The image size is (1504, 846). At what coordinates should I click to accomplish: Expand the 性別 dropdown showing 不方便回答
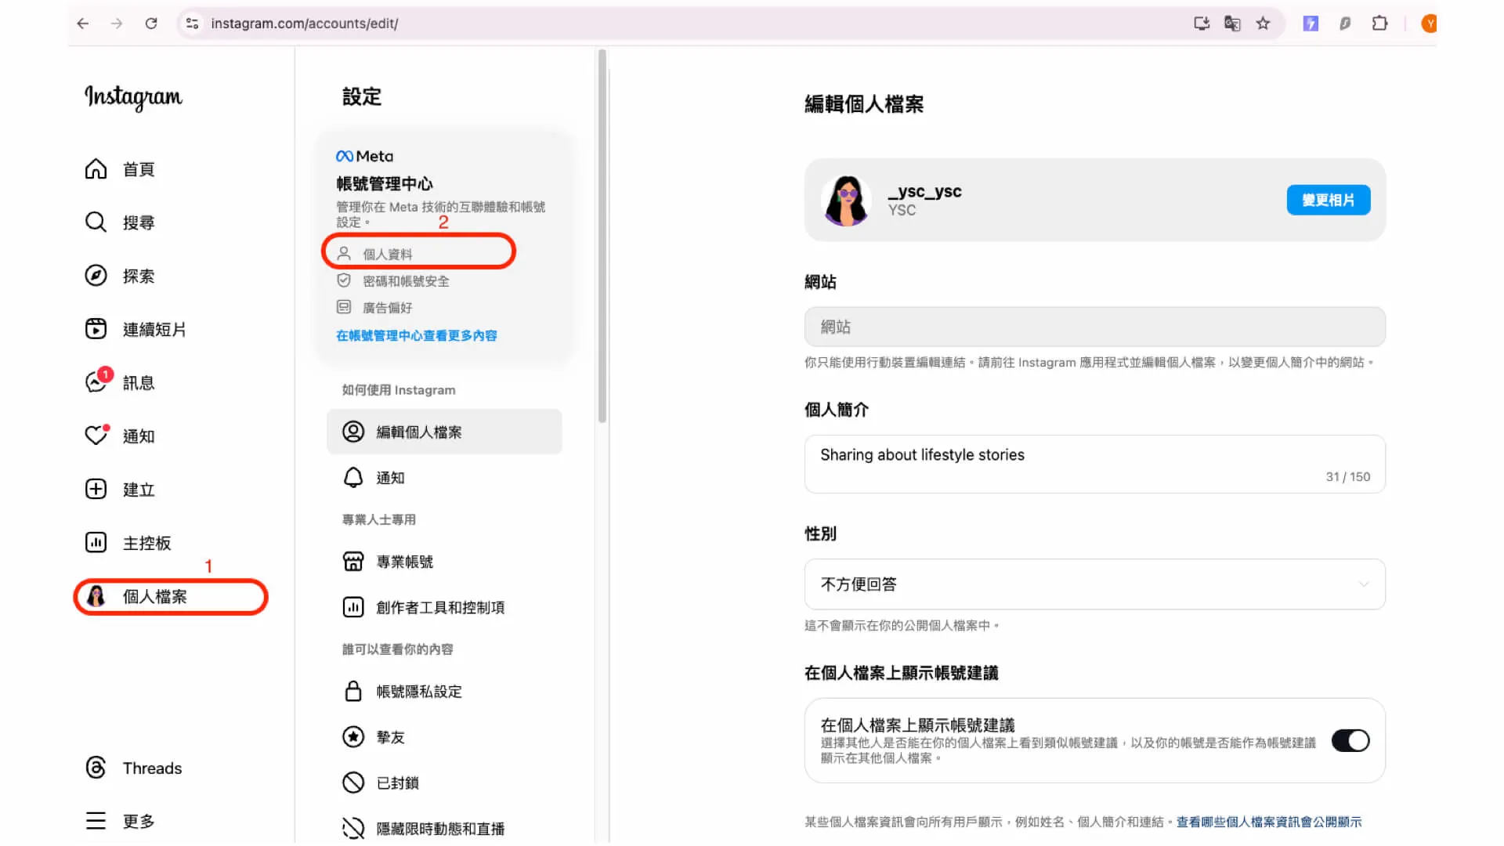point(1095,584)
